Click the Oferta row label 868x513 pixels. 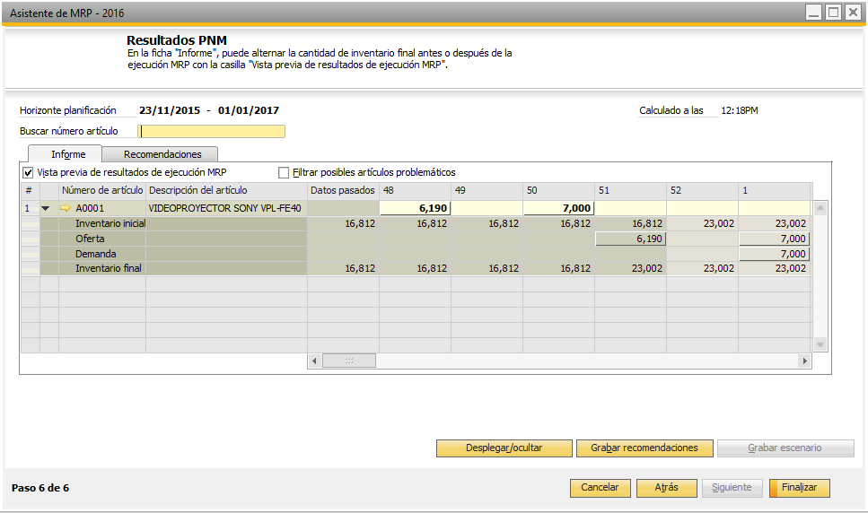90,239
